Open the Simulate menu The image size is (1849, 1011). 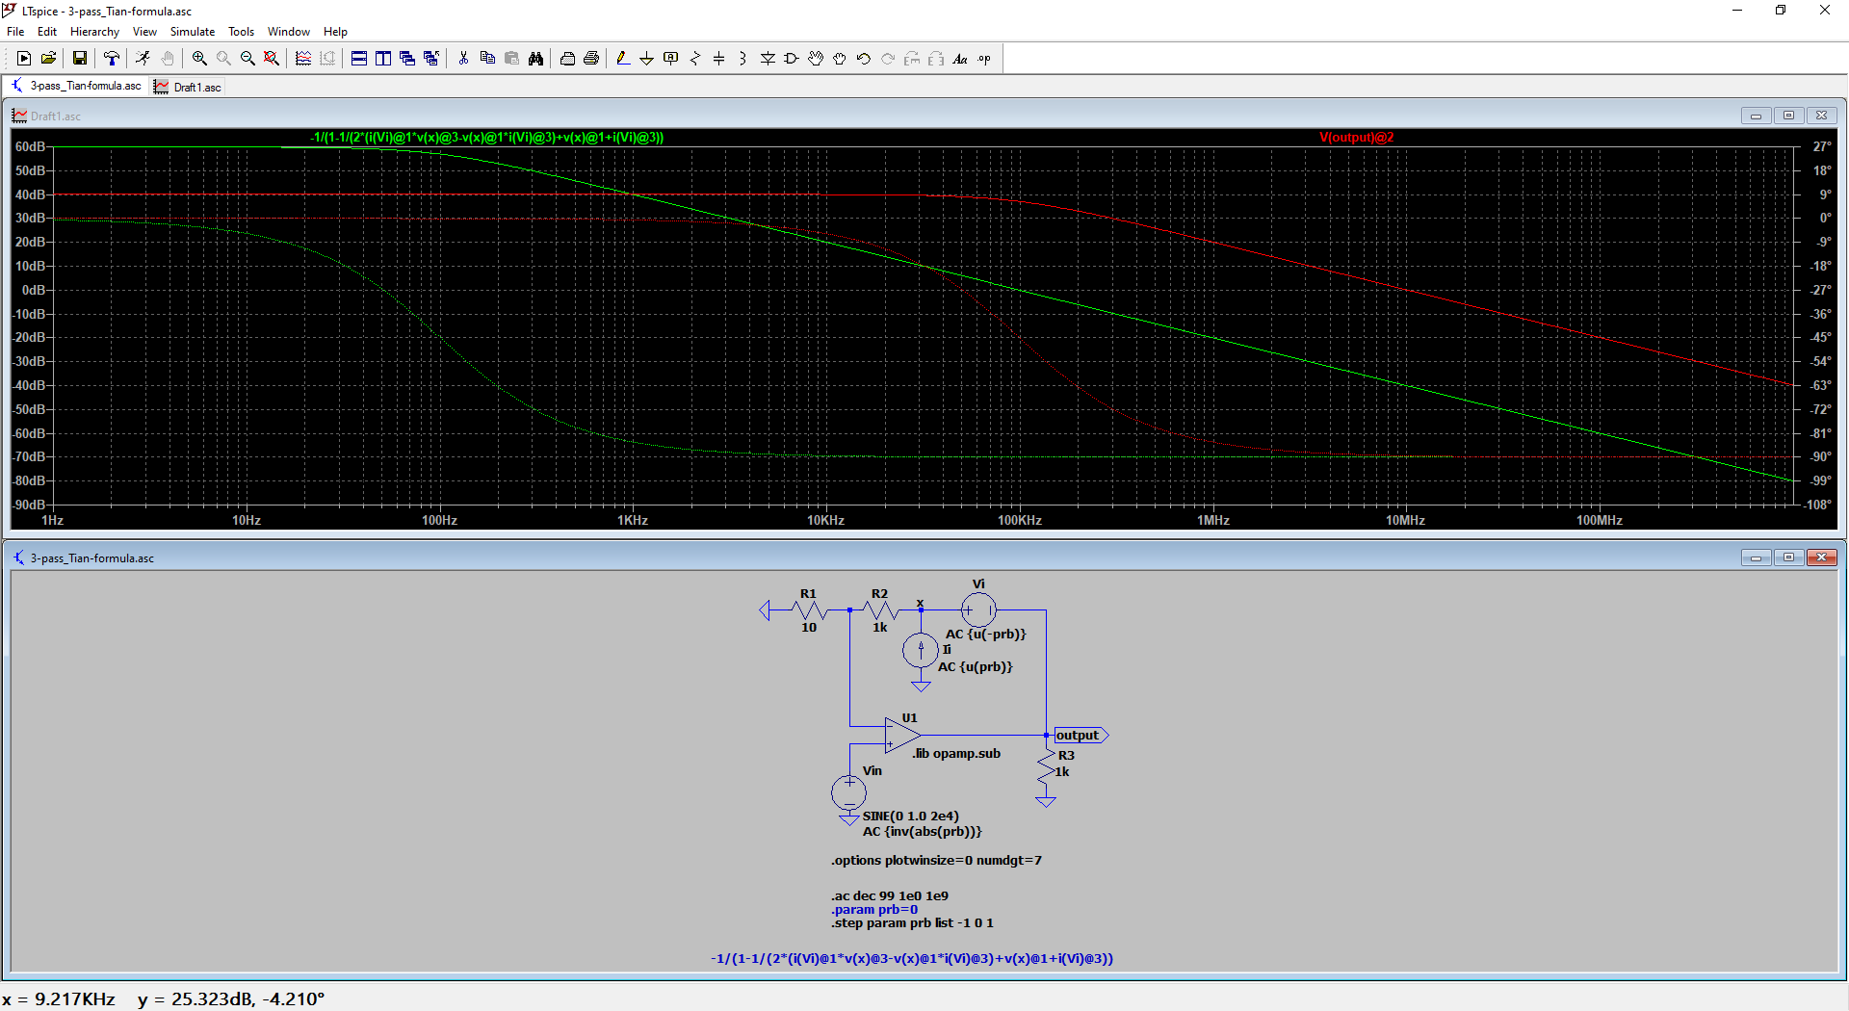pyautogui.click(x=193, y=32)
